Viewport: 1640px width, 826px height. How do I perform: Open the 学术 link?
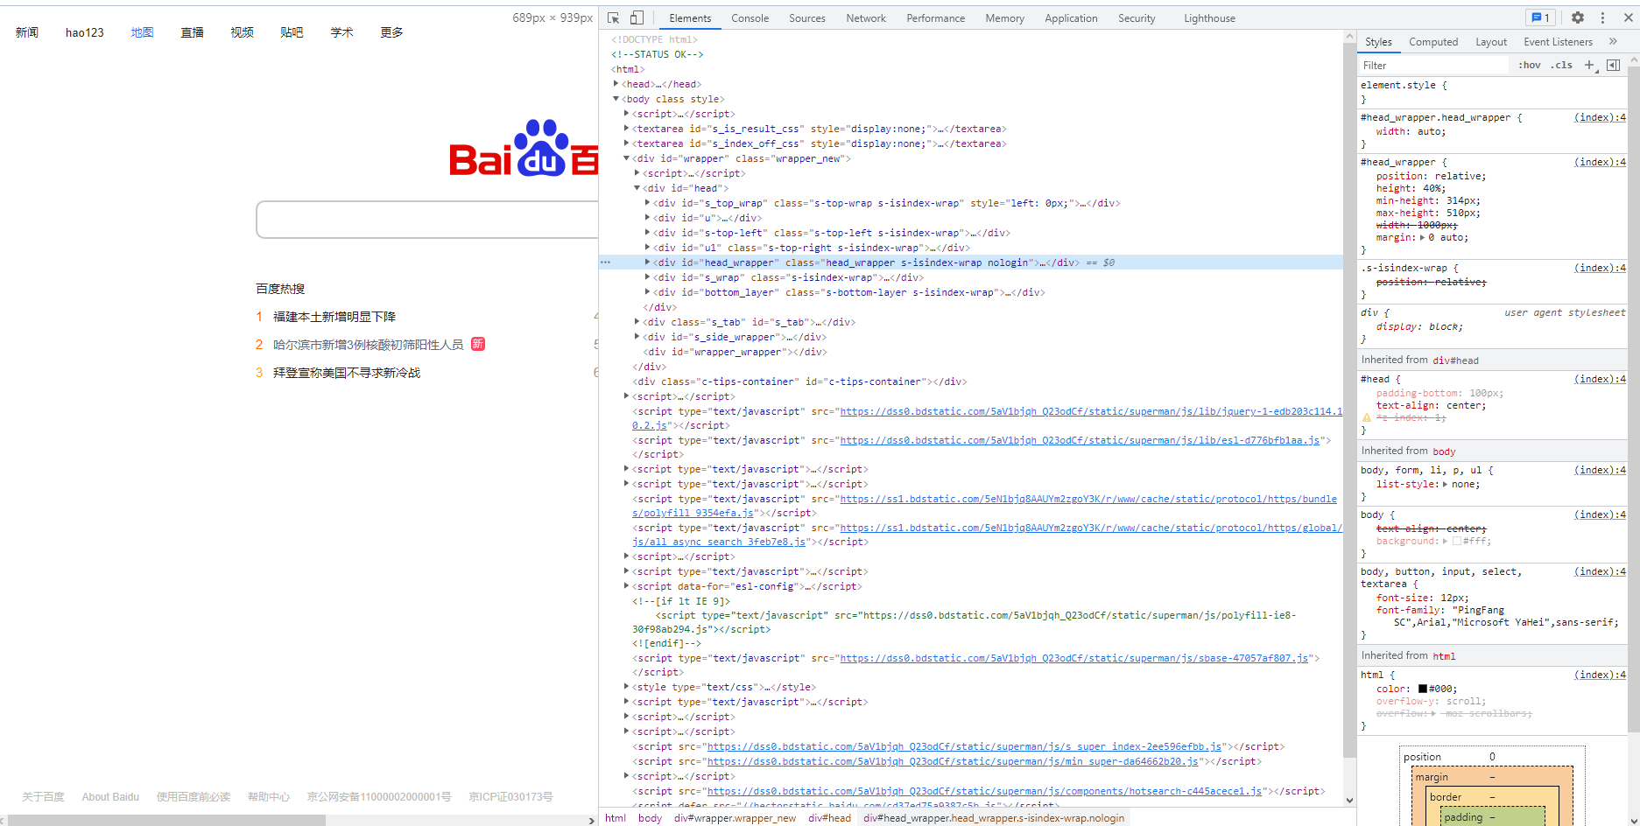pos(342,32)
